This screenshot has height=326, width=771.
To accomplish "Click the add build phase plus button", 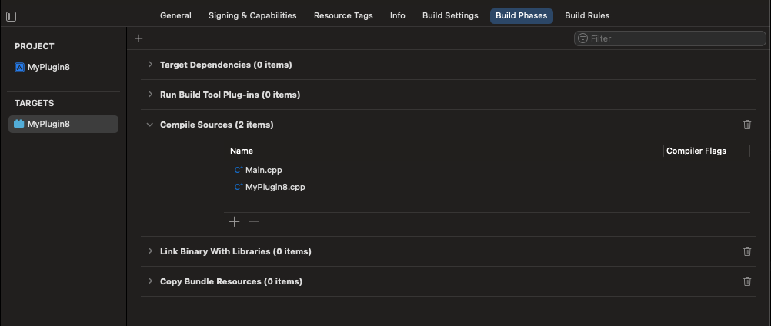I will point(139,38).
